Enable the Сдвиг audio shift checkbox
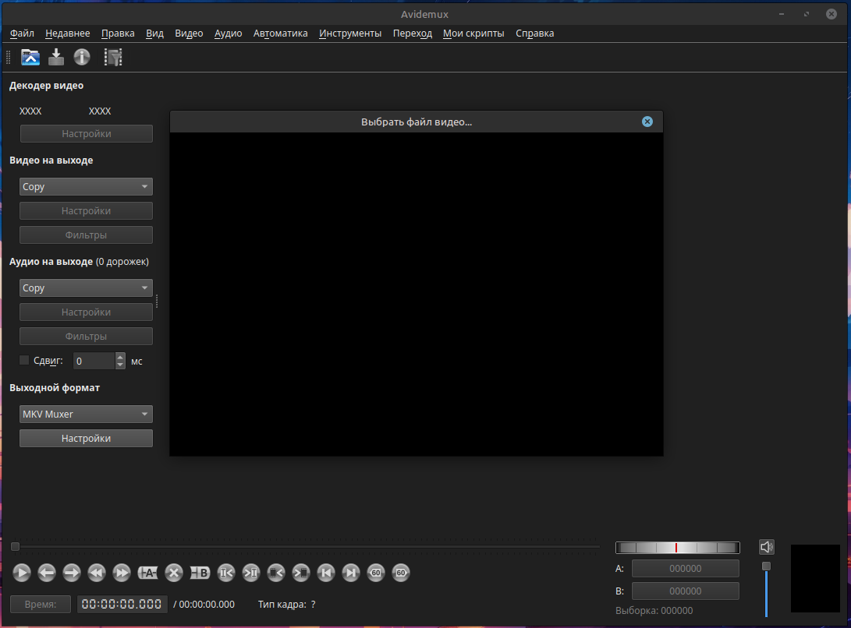The width and height of the screenshot is (851, 628). [x=24, y=361]
